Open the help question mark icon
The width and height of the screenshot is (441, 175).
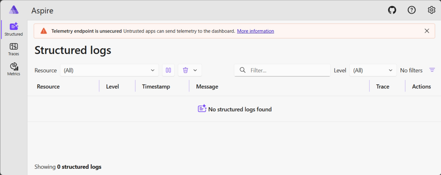click(412, 10)
